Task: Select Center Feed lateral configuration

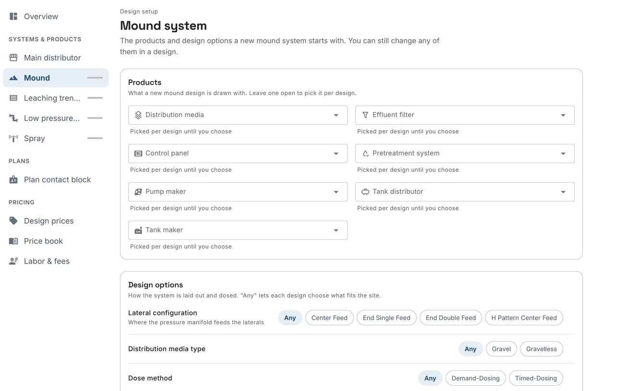Action: tap(329, 318)
